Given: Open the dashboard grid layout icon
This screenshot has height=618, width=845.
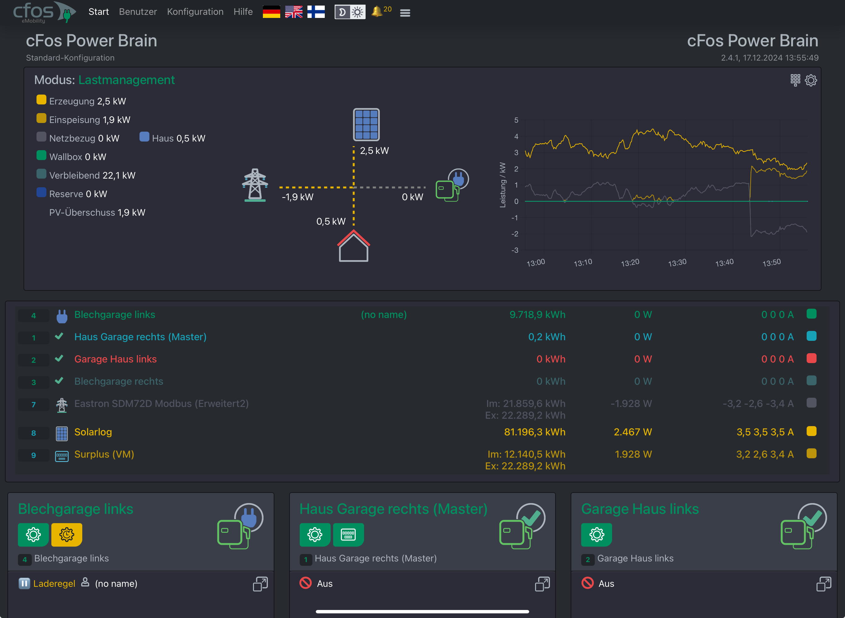Looking at the screenshot, I should pyautogui.click(x=795, y=80).
